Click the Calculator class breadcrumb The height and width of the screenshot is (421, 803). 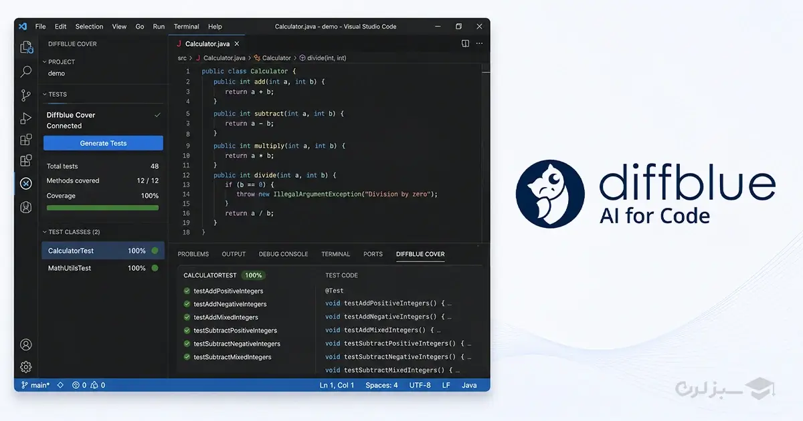click(273, 58)
